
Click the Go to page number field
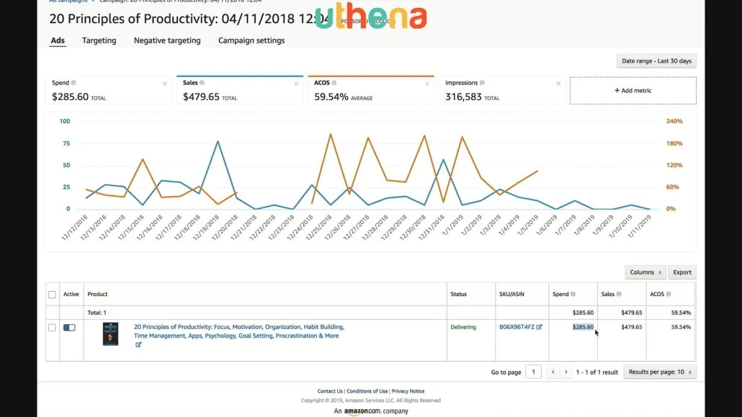(x=533, y=372)
